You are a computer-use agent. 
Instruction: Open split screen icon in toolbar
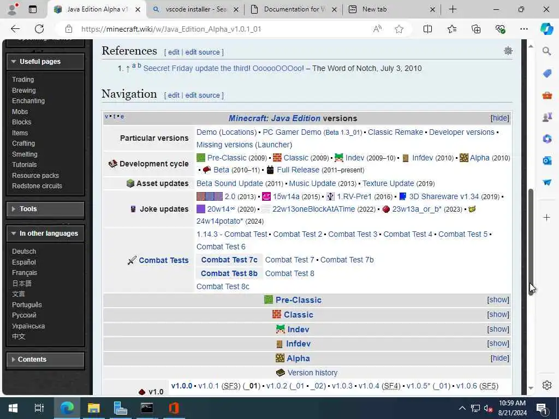pos(427,29)
